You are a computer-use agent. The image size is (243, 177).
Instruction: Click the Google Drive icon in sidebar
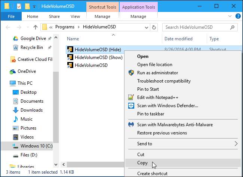pyautogui.click(x=15, y=38)
